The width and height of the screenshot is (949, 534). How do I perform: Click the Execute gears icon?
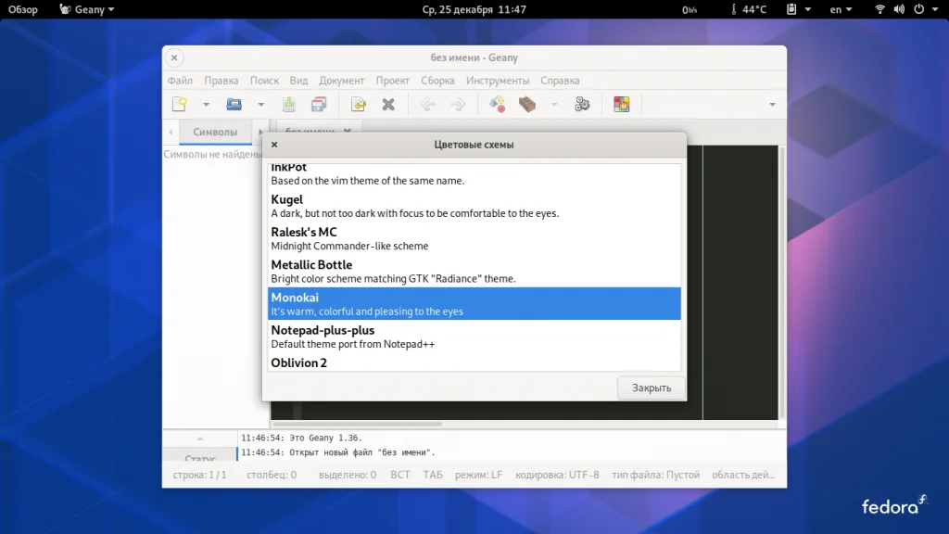click(582, 105)
